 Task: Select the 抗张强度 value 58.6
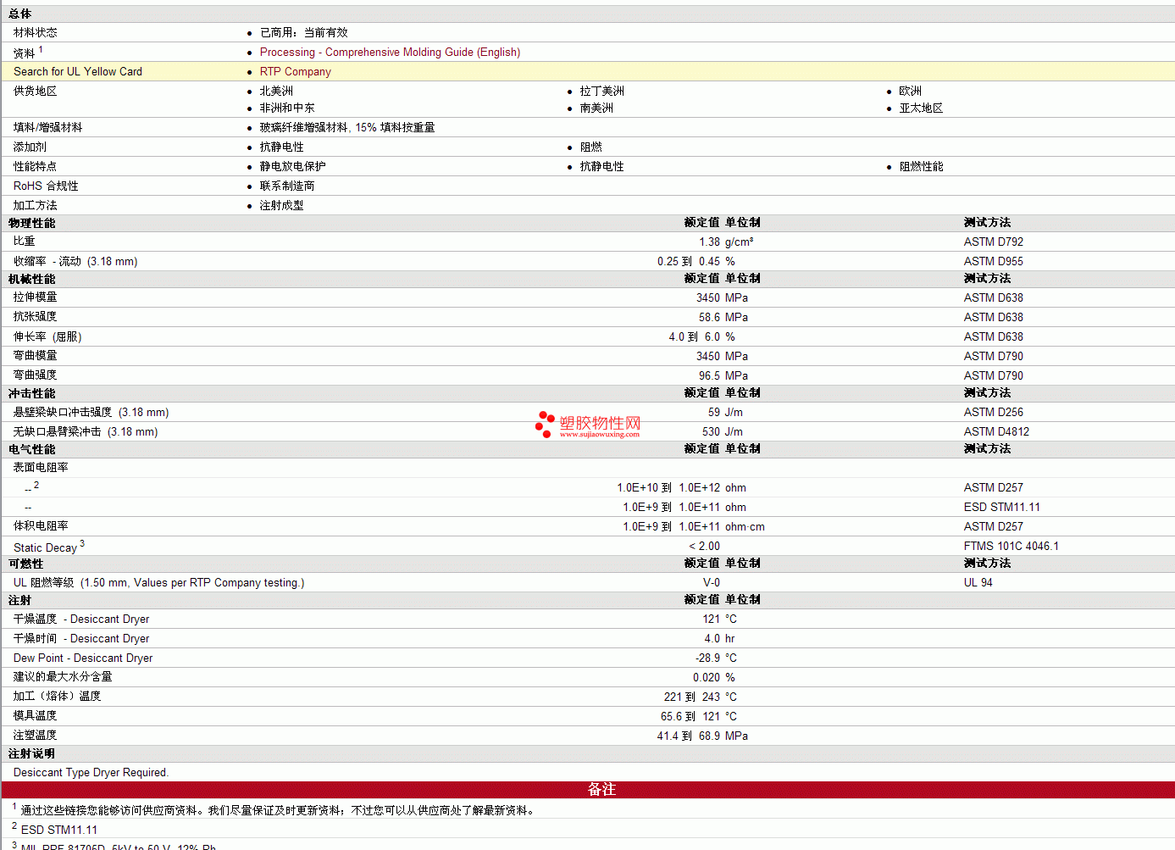point(709,318)
